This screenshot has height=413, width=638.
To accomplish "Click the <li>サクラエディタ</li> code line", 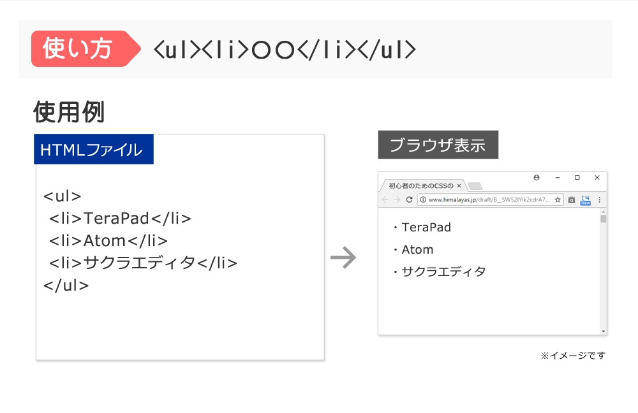I will pos(143,263).
